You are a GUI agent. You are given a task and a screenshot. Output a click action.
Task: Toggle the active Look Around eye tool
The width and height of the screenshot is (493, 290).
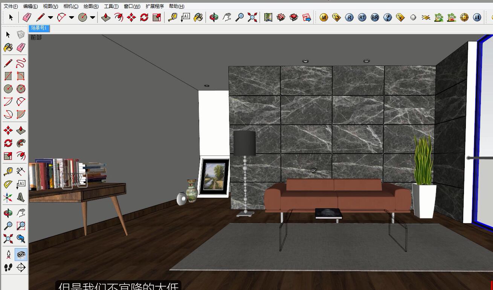coord(21,255)
